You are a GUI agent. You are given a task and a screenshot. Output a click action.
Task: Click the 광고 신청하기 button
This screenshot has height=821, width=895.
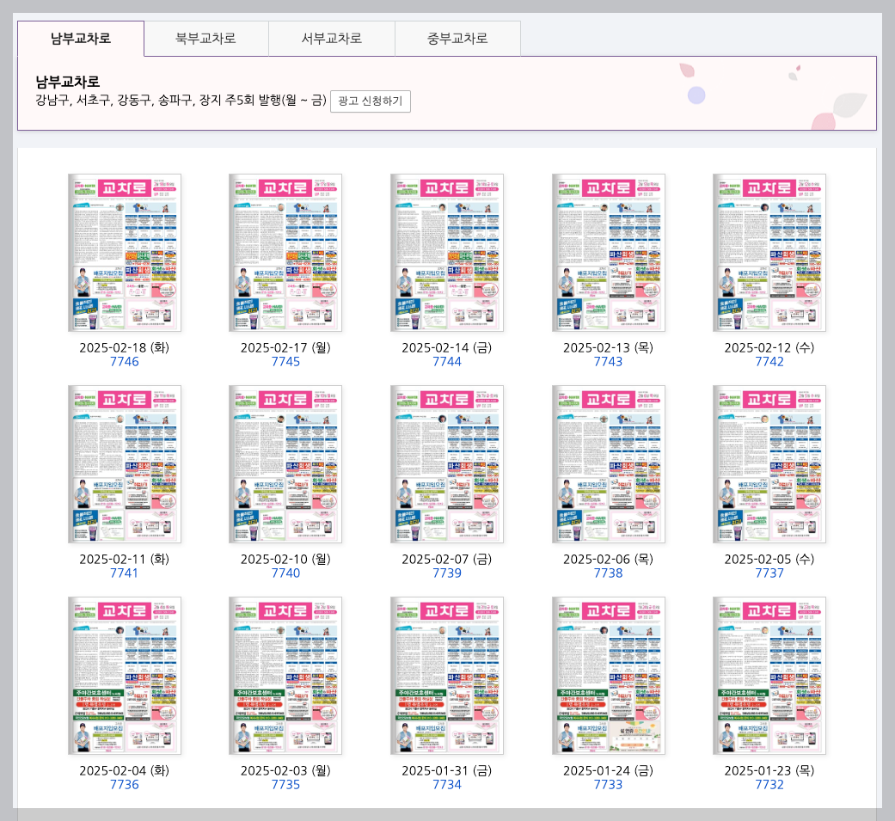point(370,101)
